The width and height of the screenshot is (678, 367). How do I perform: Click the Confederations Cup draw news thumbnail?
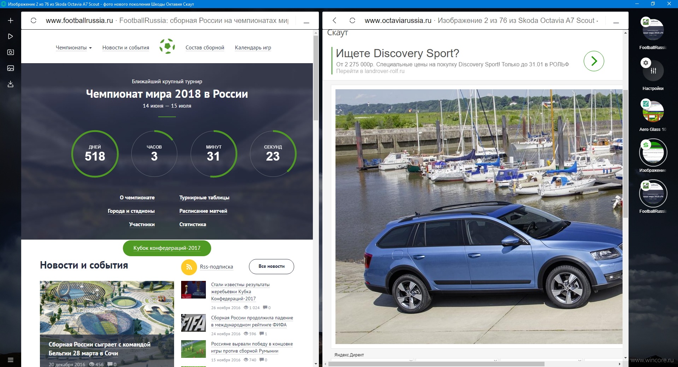tap(194, 290)
